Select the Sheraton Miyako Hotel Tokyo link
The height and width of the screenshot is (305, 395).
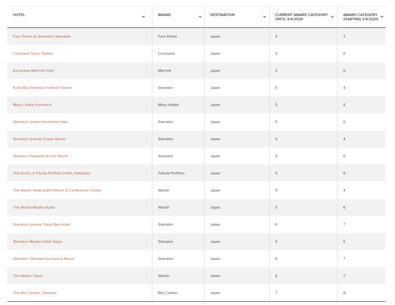[x=37, y=242]
